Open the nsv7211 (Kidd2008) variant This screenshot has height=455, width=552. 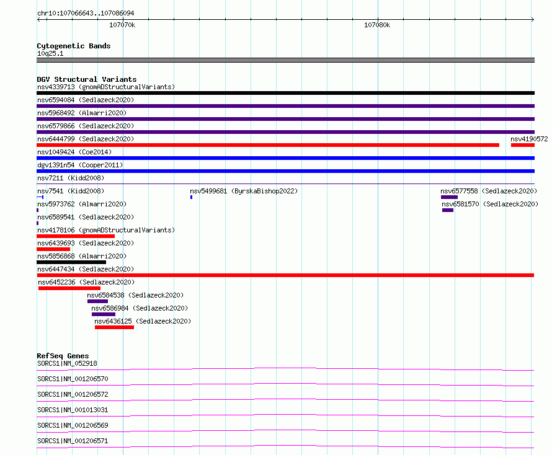[71, 178]
